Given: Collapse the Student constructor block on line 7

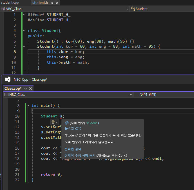Looking at the screenshot, I should (24, 47).
